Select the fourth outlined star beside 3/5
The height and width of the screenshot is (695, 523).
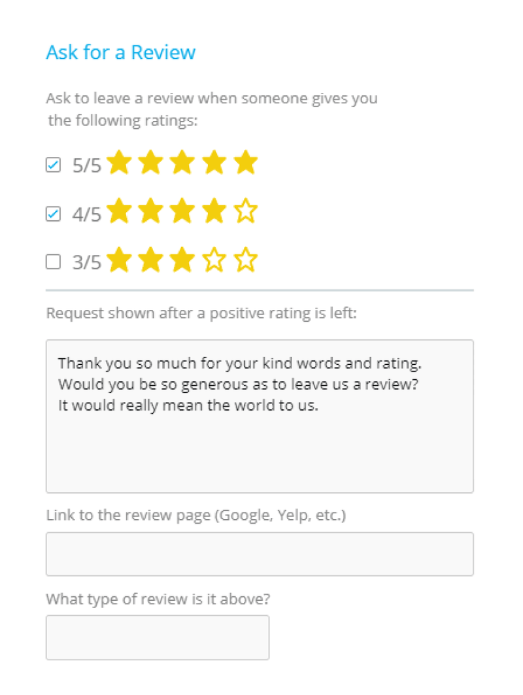point(214,260)
